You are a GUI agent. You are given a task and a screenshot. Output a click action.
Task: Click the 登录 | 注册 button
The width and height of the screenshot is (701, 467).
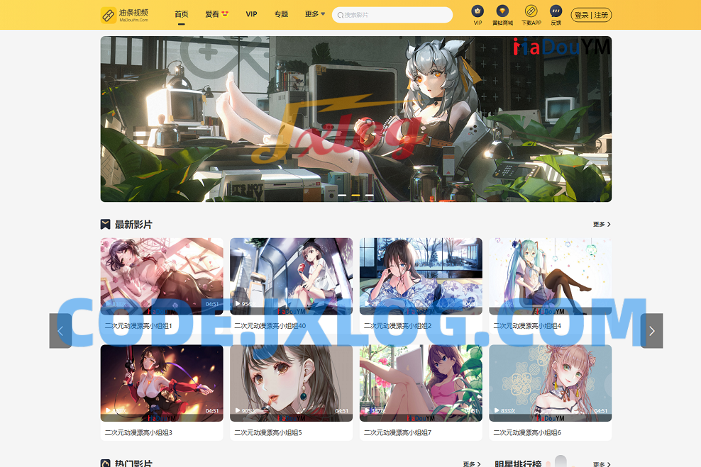[x=591, y=15]
